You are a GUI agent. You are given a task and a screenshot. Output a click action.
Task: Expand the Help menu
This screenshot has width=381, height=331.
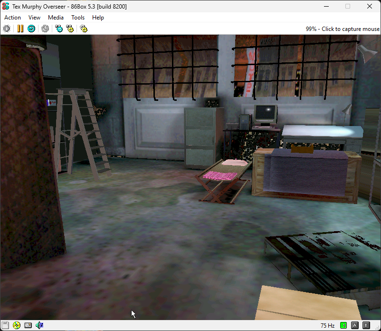coord(98,18)
